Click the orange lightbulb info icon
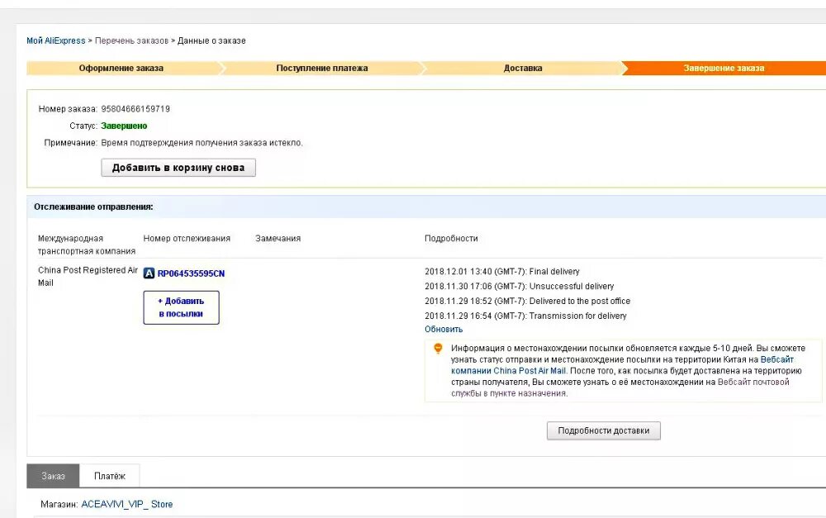The image size is (826, 518). click(438, 349)
